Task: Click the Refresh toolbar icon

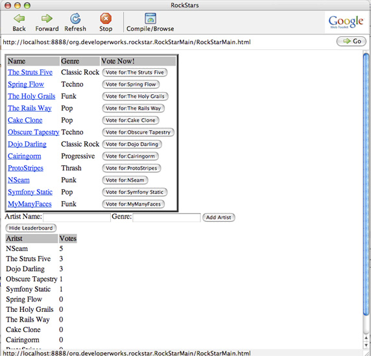Action: pos(75,18)
